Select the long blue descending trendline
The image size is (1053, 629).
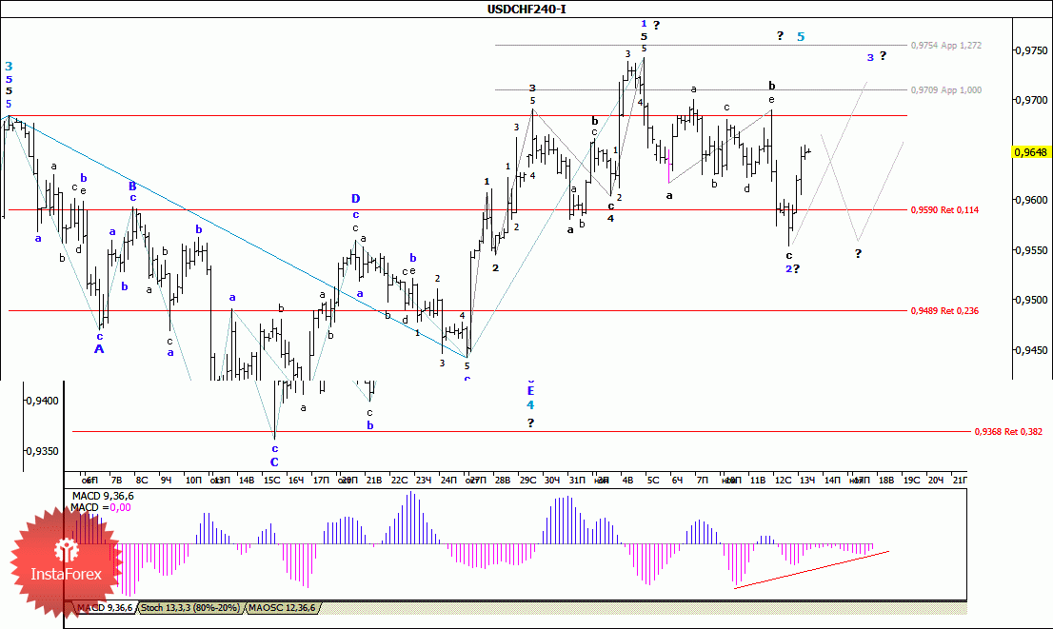pyautogui.click(x=237, y=236)
